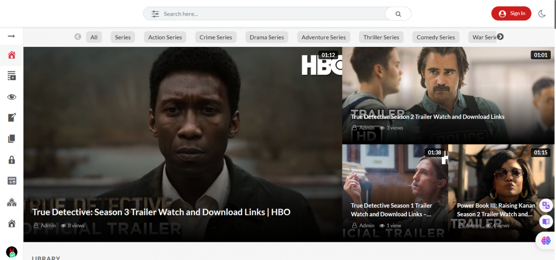Expand the sidebar with the arrow icon

(11, 36)
